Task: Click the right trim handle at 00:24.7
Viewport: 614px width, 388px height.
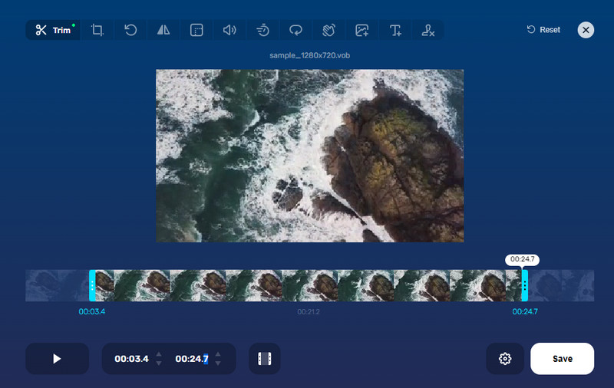Action: tap(524, 285)
